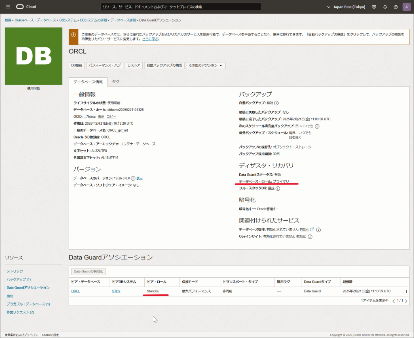
Task: Go to 概要 breadcrumb
Action: click(x=8, y=20)
